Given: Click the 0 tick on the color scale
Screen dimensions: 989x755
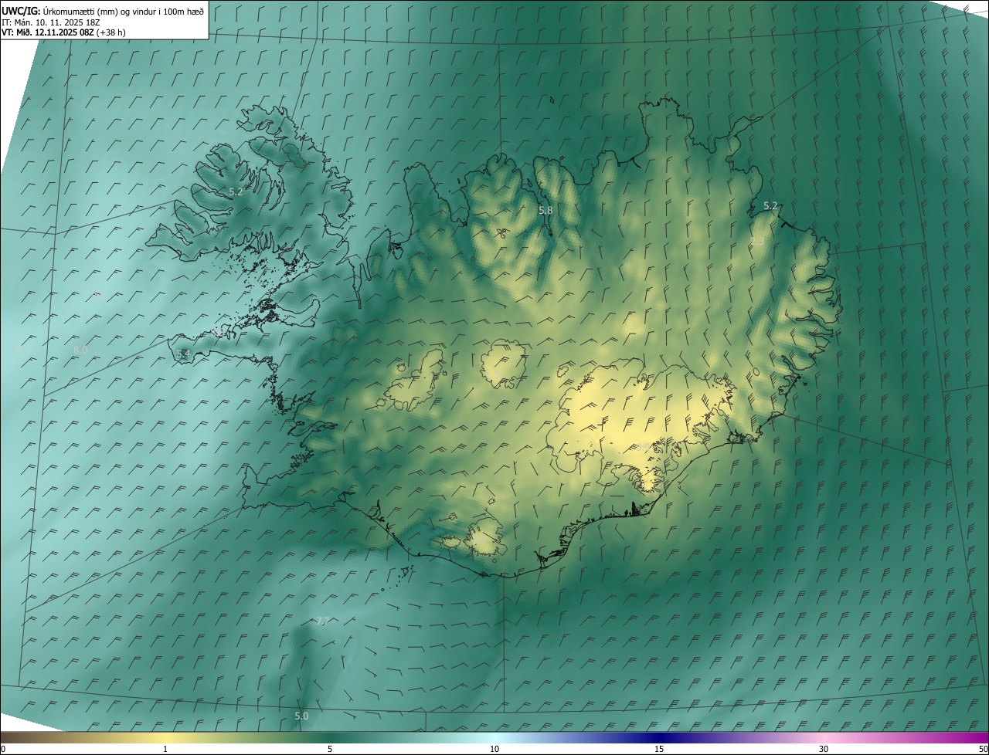Looking at the screenshot, I should (3, 749).
